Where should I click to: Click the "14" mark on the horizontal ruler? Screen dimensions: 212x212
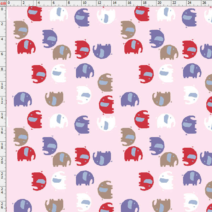point(114,3)
